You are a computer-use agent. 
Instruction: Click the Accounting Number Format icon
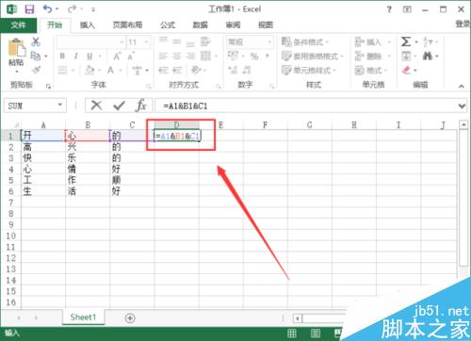pyautogui.click(x=233, y=56)
